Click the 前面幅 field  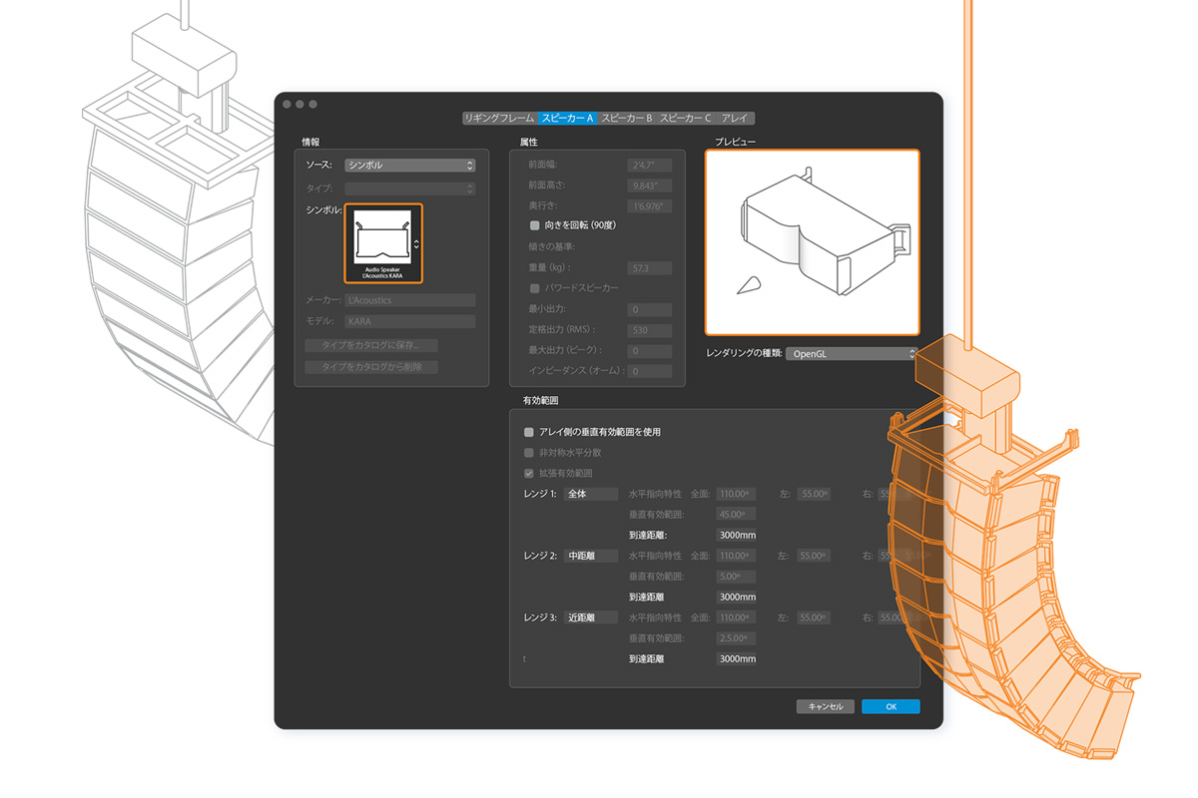tap(650, 165)
